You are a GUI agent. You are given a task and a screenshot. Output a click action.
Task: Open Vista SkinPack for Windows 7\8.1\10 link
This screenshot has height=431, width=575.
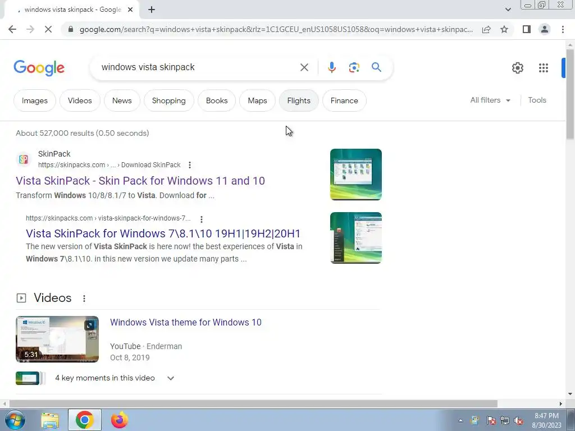[163, 233]
